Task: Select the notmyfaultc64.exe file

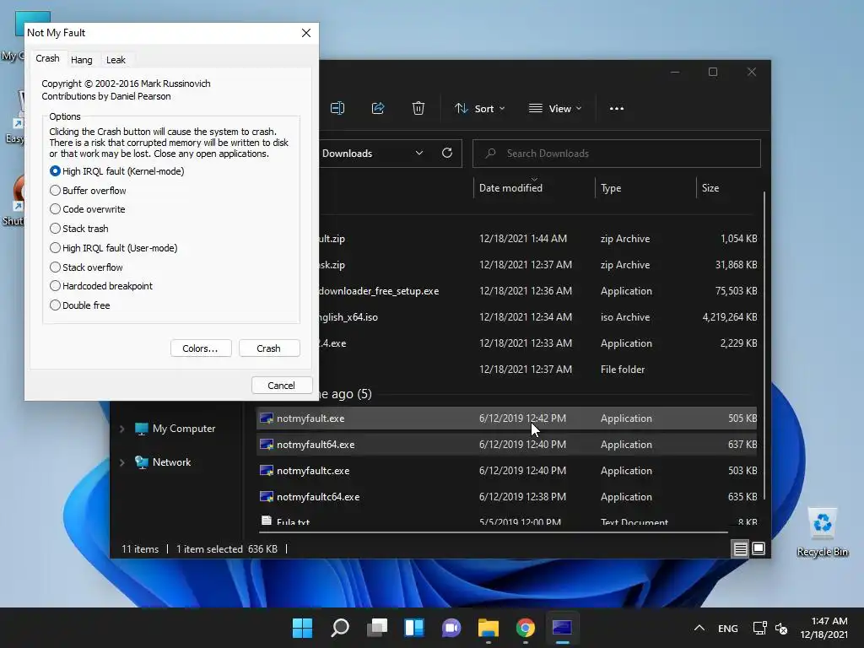Action: click(x=506, y=496)
